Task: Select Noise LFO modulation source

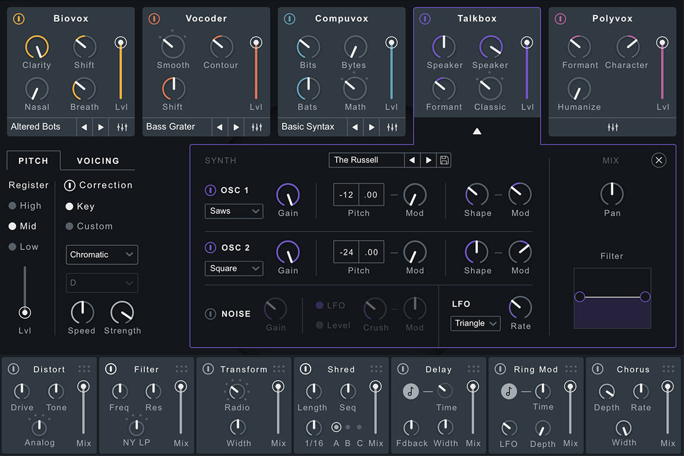Action: click(330, 305)
